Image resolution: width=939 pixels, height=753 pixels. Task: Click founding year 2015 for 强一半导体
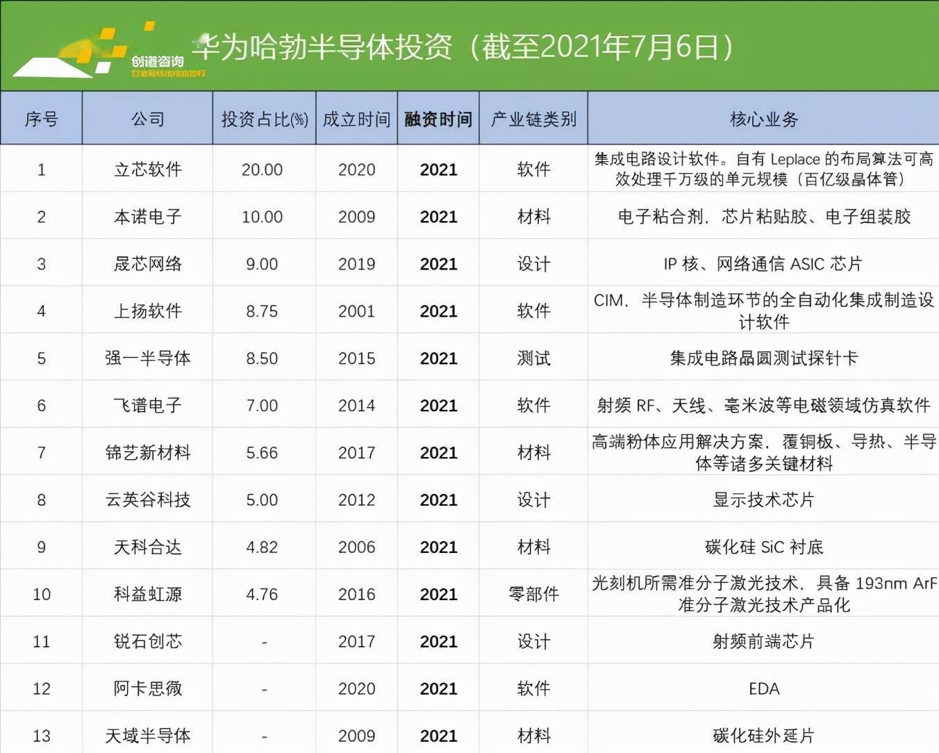356,358
